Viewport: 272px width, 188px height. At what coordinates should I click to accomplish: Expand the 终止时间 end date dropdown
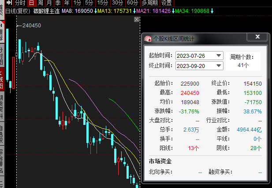pyautogui.click(x=219, y=66)
